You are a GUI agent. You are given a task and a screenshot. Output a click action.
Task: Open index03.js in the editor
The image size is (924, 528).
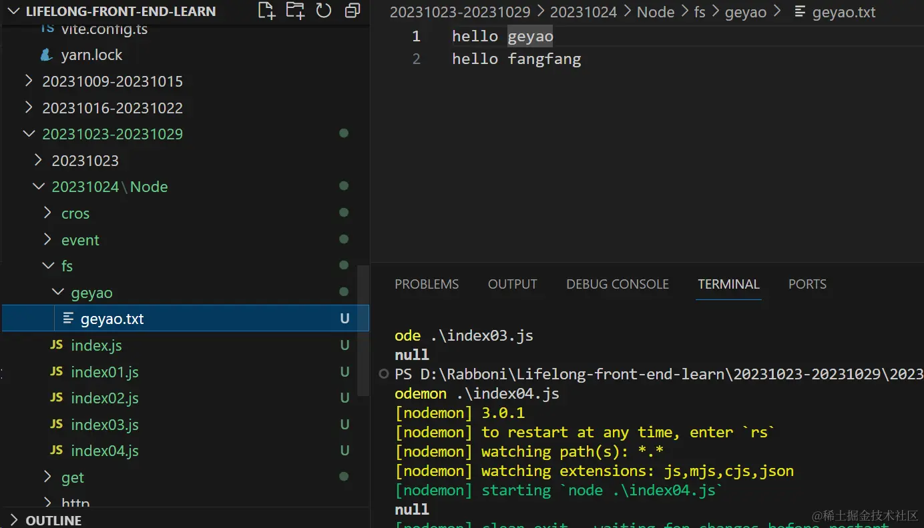[105, 425]
